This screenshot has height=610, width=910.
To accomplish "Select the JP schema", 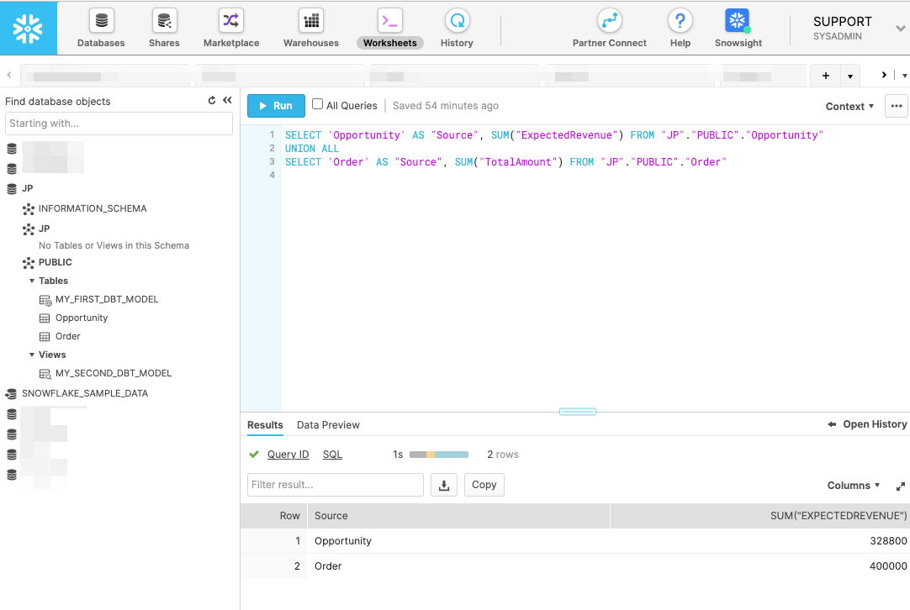I will pos(44,229).
